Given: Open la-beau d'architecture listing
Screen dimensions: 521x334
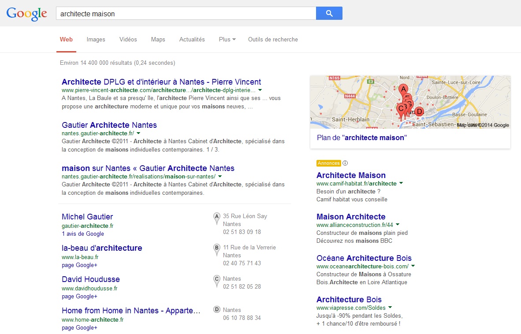Looking at the screenshot, I should point(102,248).
